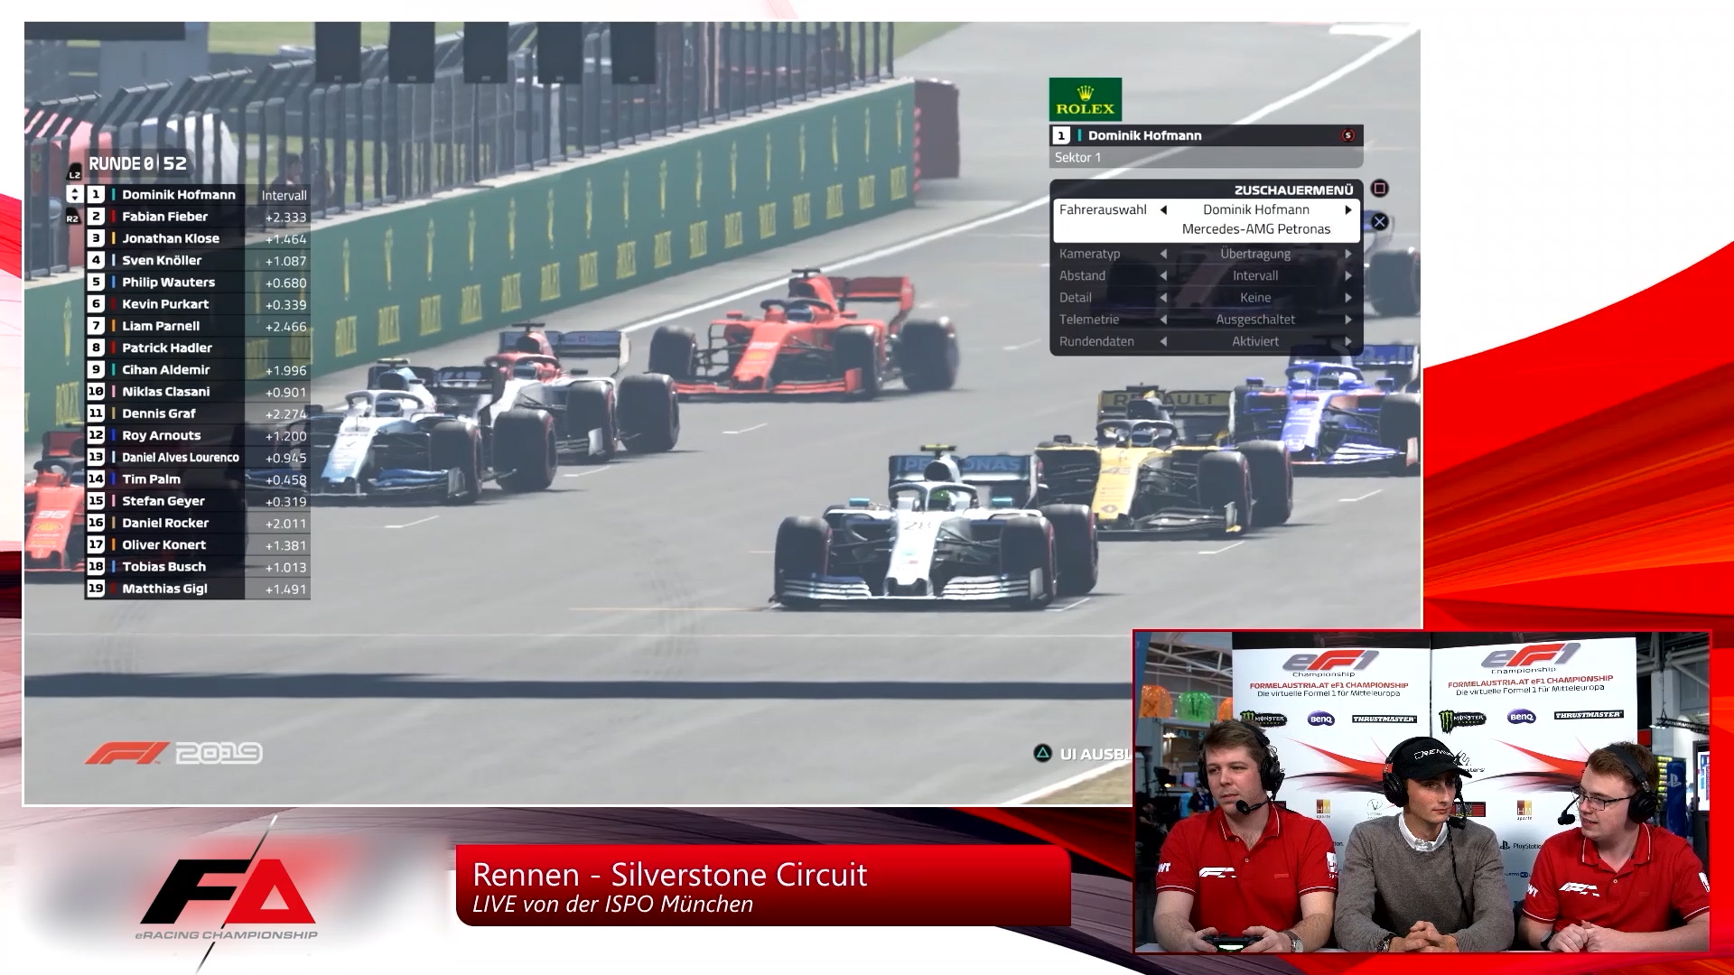Click left arrow for Kameratyp
Screen dimensions: 1734x975
[x=1163, y=254]
